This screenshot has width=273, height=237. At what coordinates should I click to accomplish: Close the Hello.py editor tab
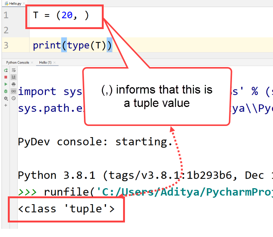pos(24,3)
